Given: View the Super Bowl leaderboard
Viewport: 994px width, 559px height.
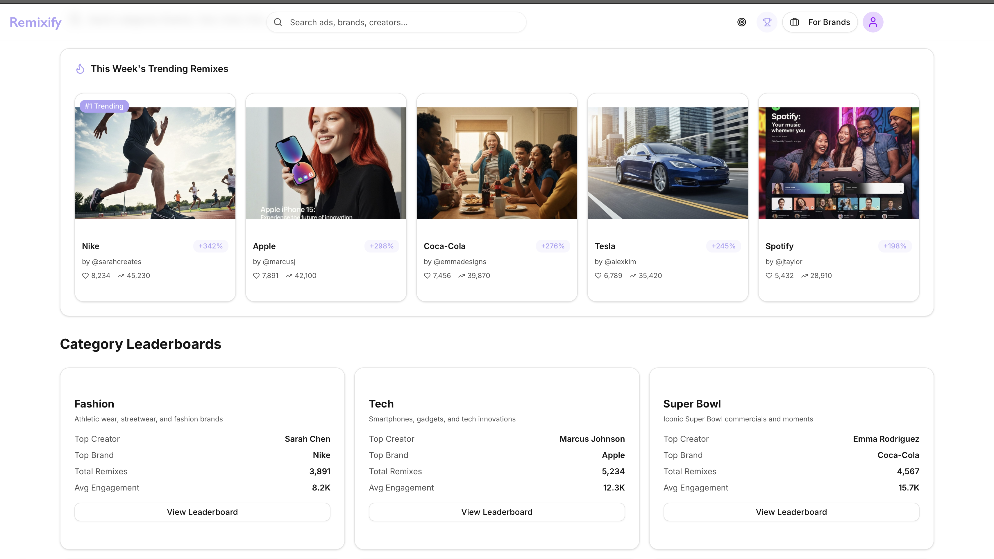Looking at the screenshot, I should (x=791, y=512).
